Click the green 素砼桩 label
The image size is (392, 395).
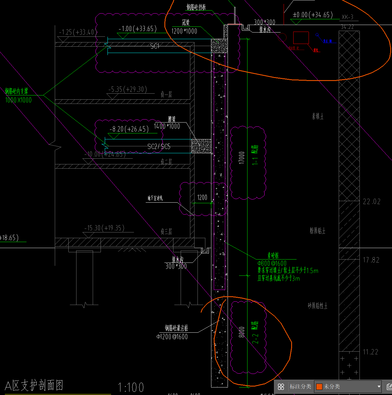[x=273, y=256]
